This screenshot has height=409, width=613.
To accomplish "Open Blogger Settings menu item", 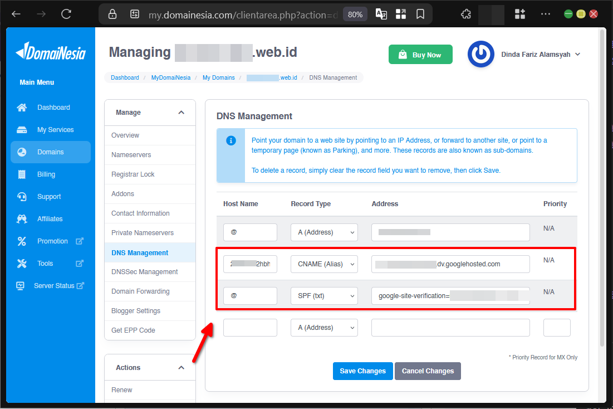I will click(150, 311).
